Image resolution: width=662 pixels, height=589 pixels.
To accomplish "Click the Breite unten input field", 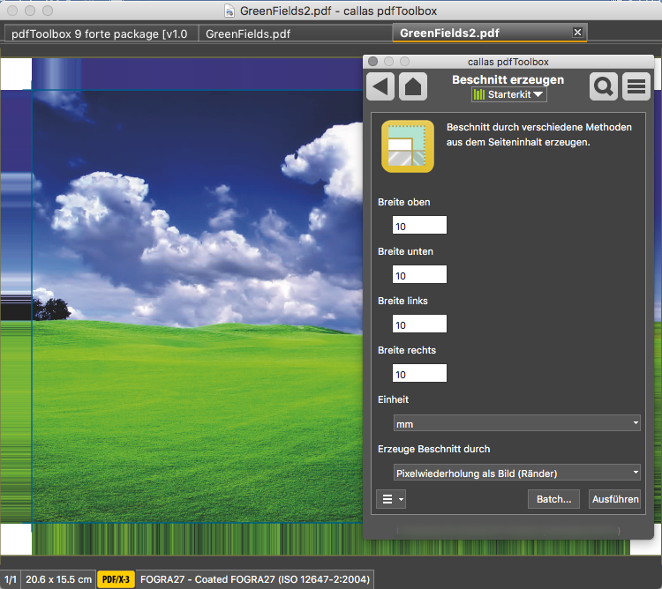I will tap(419, 274).
